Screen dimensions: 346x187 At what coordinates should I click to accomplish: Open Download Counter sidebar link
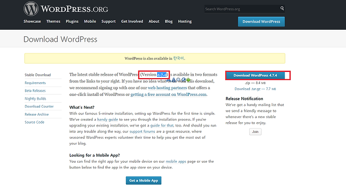(x=39, y=106)
